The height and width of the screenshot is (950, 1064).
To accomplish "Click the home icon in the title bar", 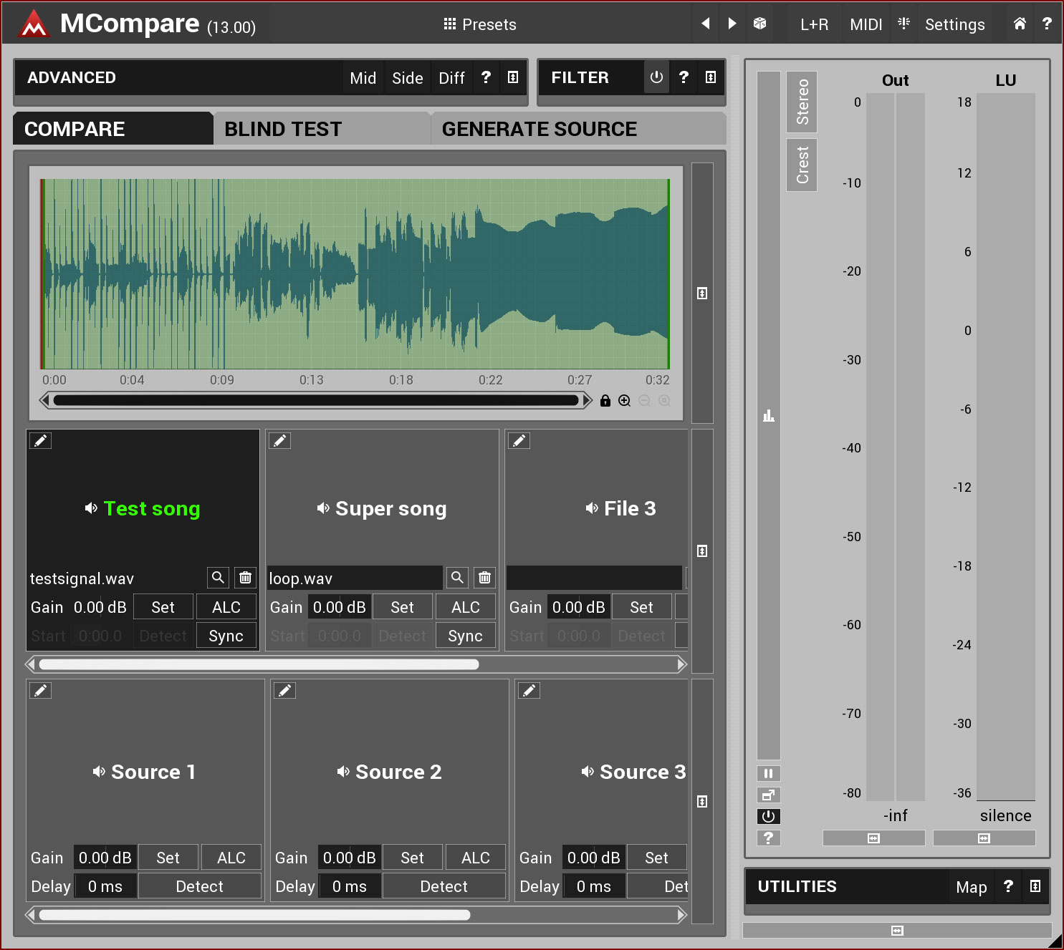I will [1019, 24].
